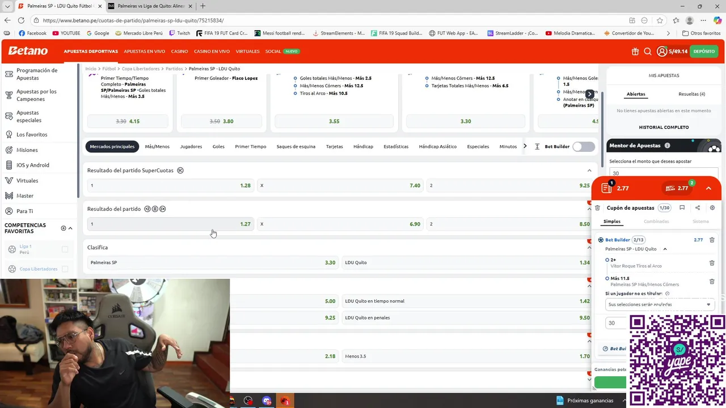The width and height of the screenshot is (726, 408).
Task: Select Menos 3.5 odds 1.70
Action: [x=467, y=356]
